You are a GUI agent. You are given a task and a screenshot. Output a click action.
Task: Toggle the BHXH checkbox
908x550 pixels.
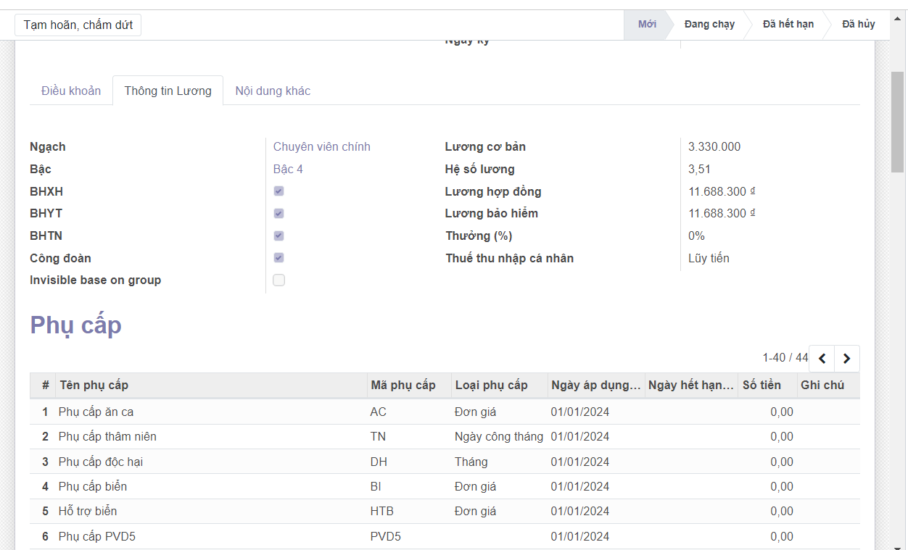pos(278,191)
